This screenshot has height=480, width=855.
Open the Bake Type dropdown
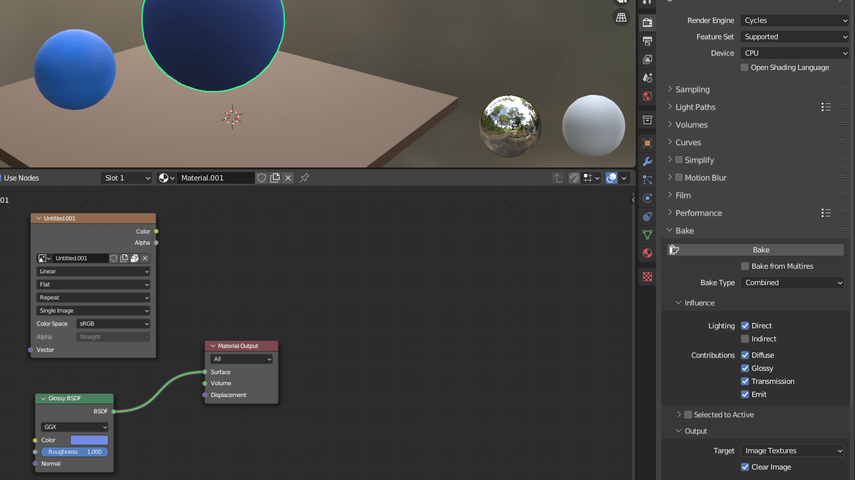[792, 283]
